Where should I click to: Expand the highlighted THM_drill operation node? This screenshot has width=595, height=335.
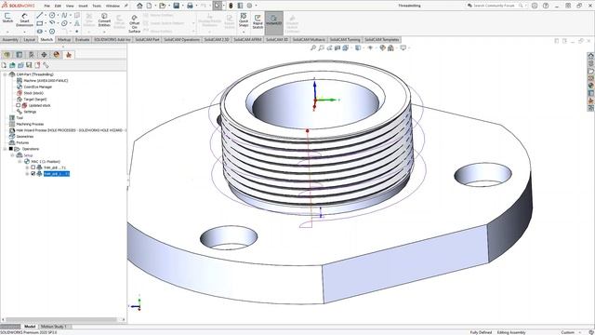(x=27, y=174)
